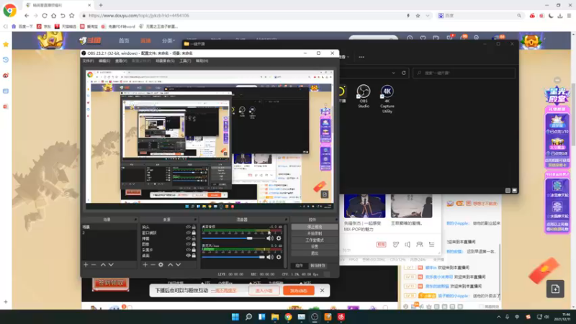Click the 签到领取 button on Douyu page

tap(111, 283)
